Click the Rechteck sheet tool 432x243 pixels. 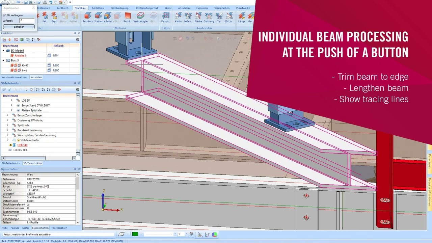click(88, 18)
